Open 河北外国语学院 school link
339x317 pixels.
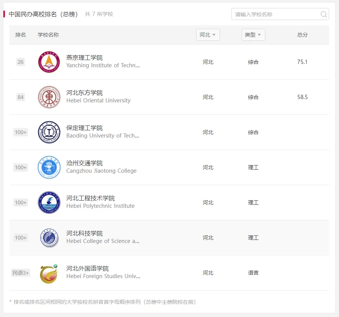(x=87, y=269)
